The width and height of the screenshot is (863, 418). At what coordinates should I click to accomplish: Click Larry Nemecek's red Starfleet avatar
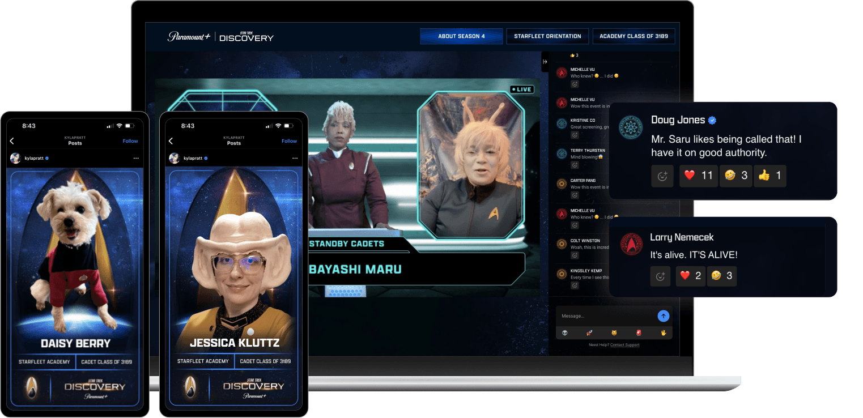631,244
